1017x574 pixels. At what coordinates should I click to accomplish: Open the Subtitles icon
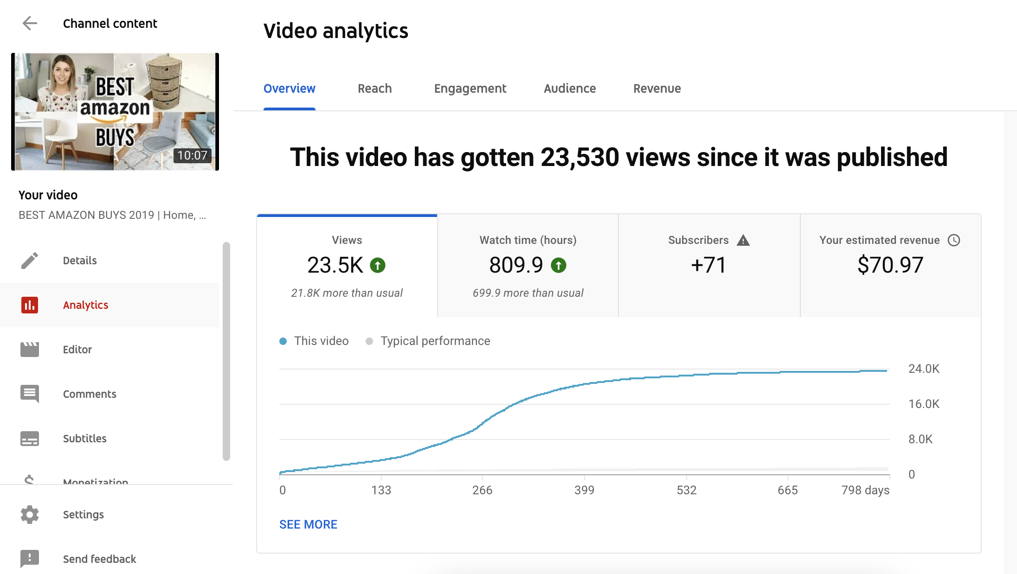[x=30, y=439]
